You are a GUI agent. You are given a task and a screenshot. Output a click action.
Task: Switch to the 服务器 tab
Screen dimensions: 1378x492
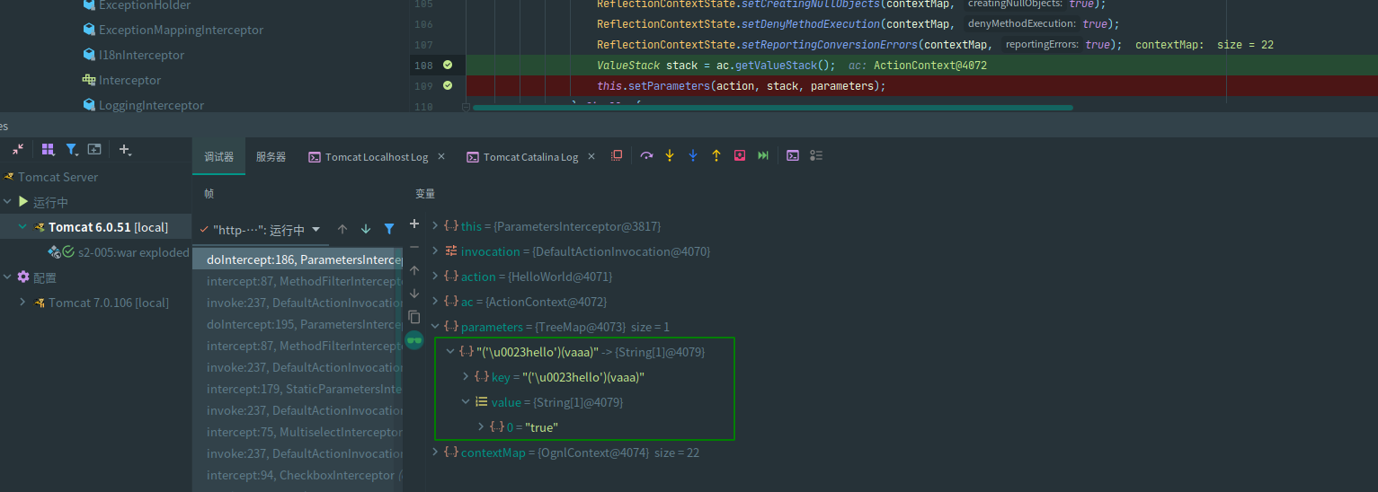pos(271,157)
